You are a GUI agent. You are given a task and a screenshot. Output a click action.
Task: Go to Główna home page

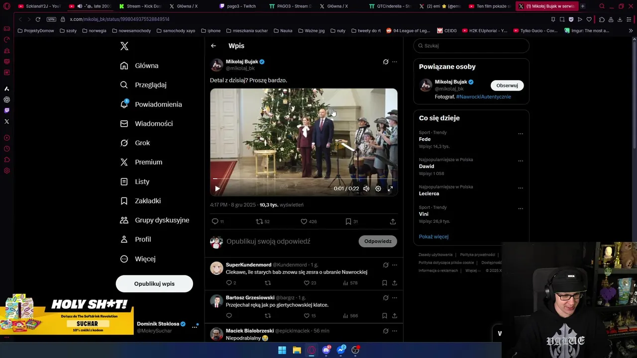click(x=139, y=66)
